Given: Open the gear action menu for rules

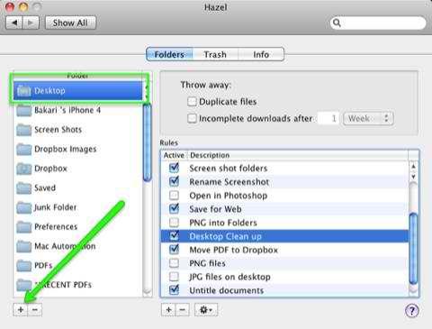Looking at the screenshot, I should click(206, 309).
